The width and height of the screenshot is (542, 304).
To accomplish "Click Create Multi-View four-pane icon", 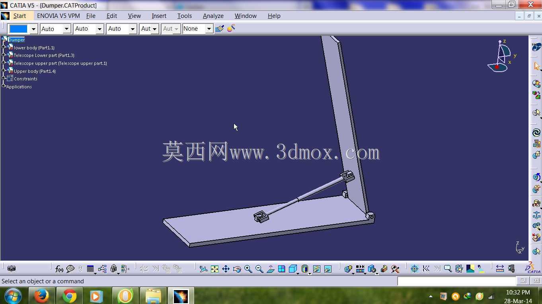I will coord(282,269).
